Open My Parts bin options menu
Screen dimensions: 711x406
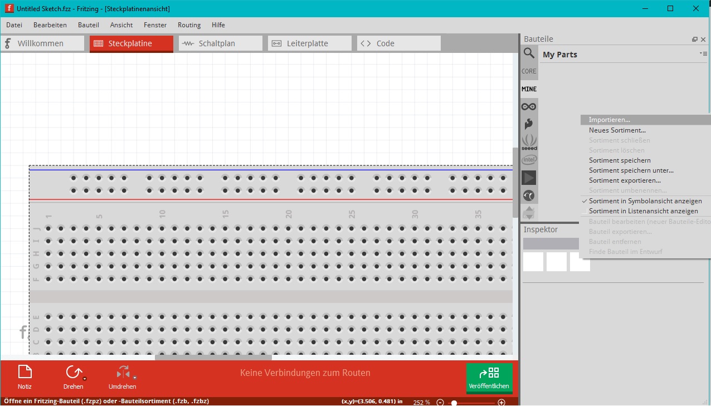click(x=703, y=53)
